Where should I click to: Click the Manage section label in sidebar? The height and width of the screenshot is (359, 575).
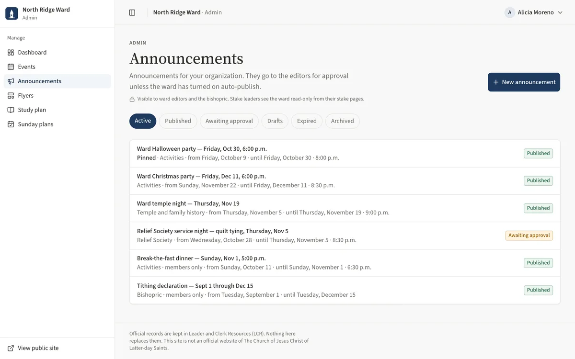[16, 38]
